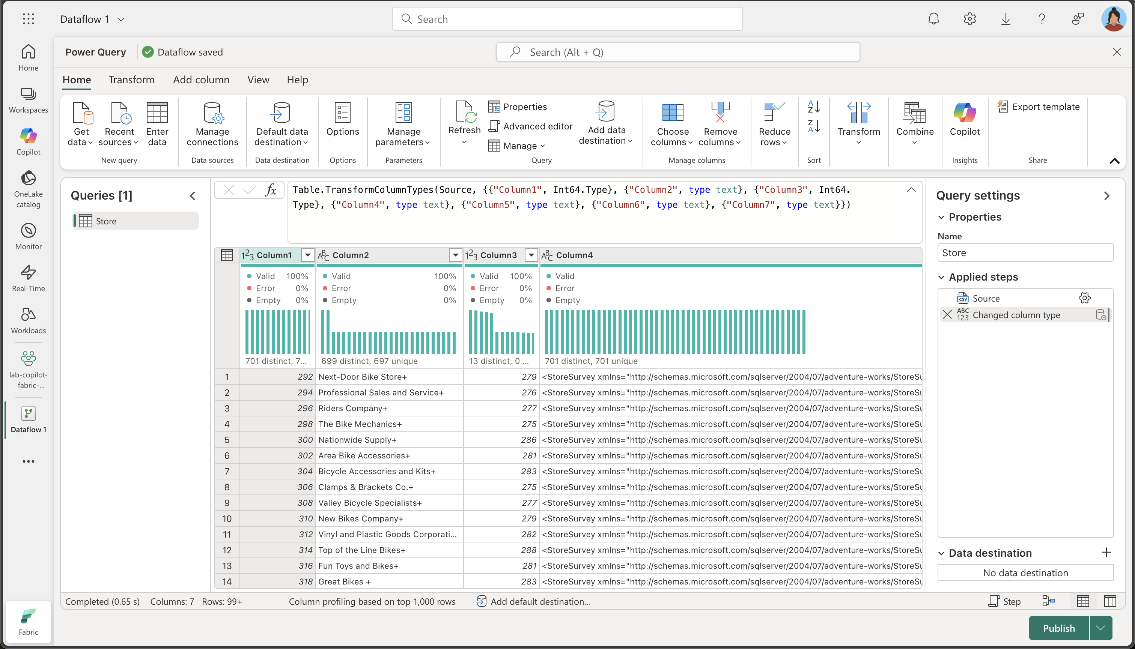Add a data destination with plus
This screenshot has width=1135, height=649.
tap(1106, 553)
